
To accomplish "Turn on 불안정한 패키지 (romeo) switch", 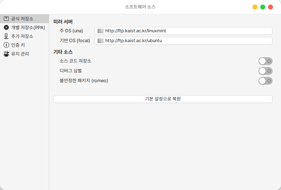I will (x=265, y=81).
